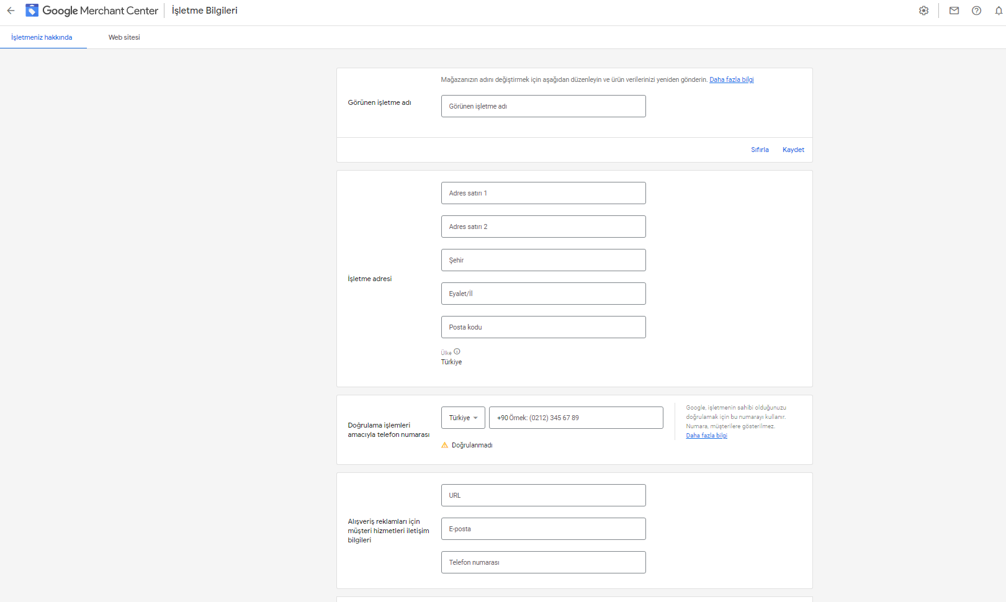Click the Alışveriş reklamları müşteri hizmetleri label
Viewport: 1006px width, 602px height.
click(x=388, y=531)
